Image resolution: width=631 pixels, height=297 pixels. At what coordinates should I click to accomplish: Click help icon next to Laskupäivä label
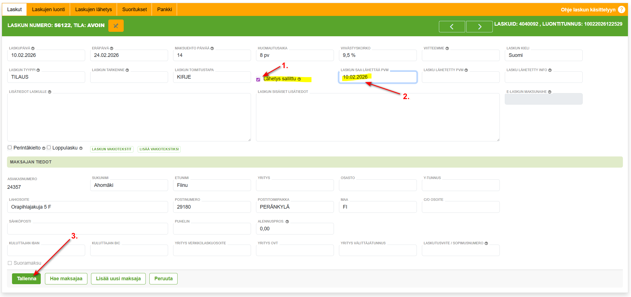[x=33, y=49]
